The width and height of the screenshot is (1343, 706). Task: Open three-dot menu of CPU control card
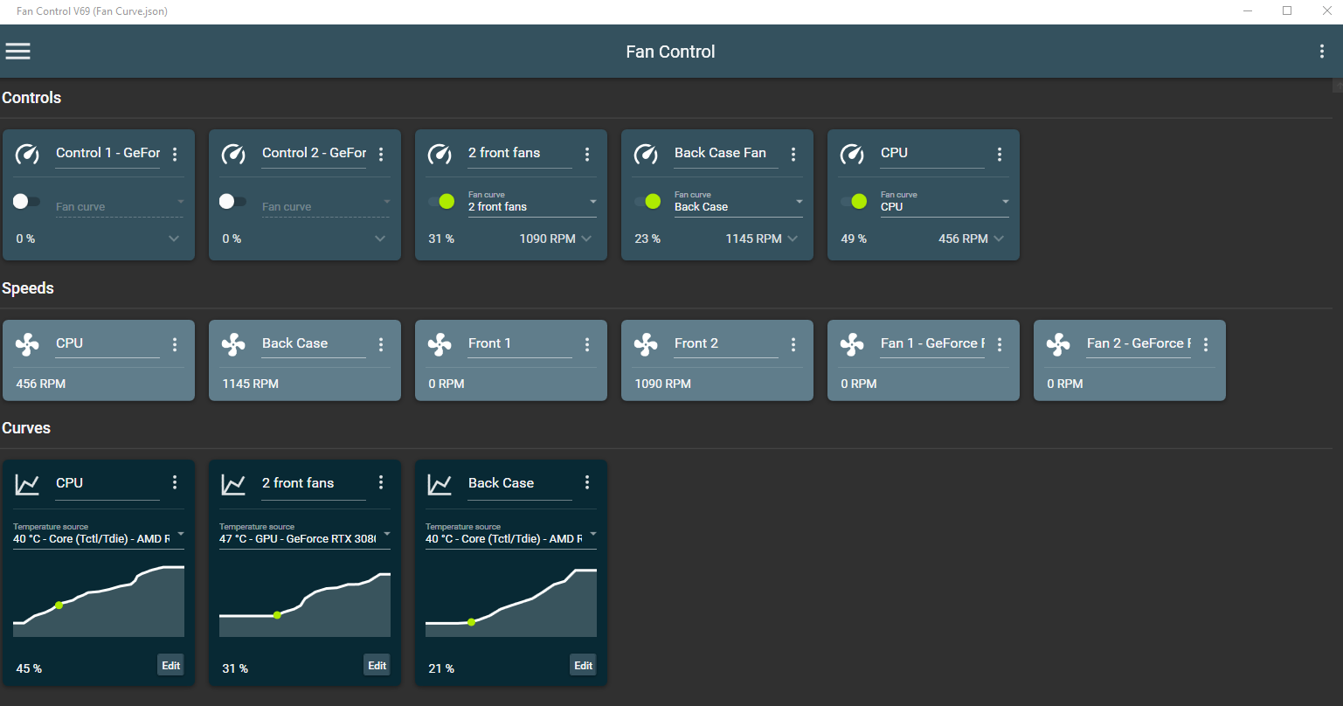click(1000, 155)
